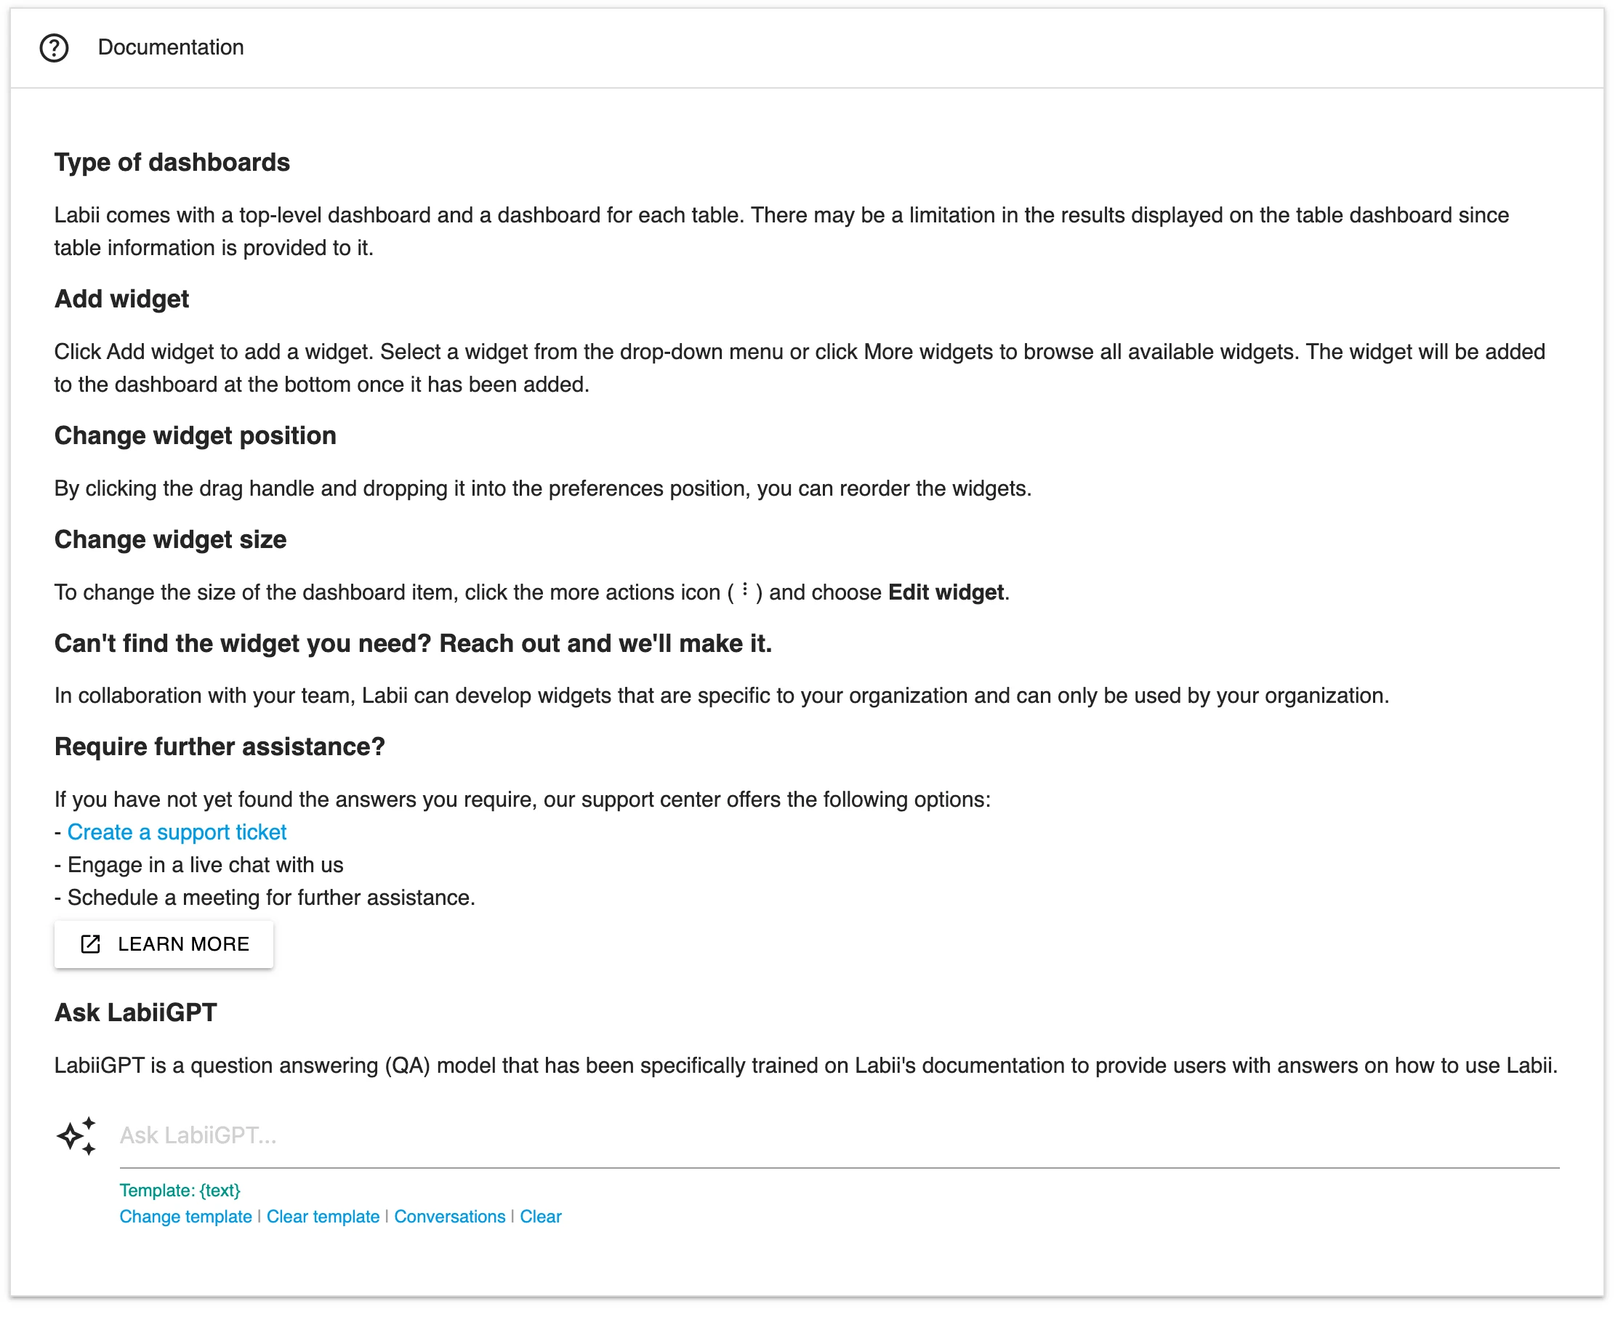Select the Clear template link
Viewport: 1618px width, 1317px height.
[x=323, y=1217]
